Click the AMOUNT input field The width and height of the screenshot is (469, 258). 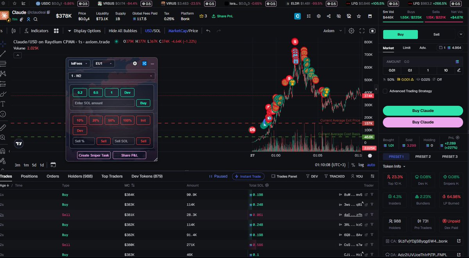pos(423,62)
